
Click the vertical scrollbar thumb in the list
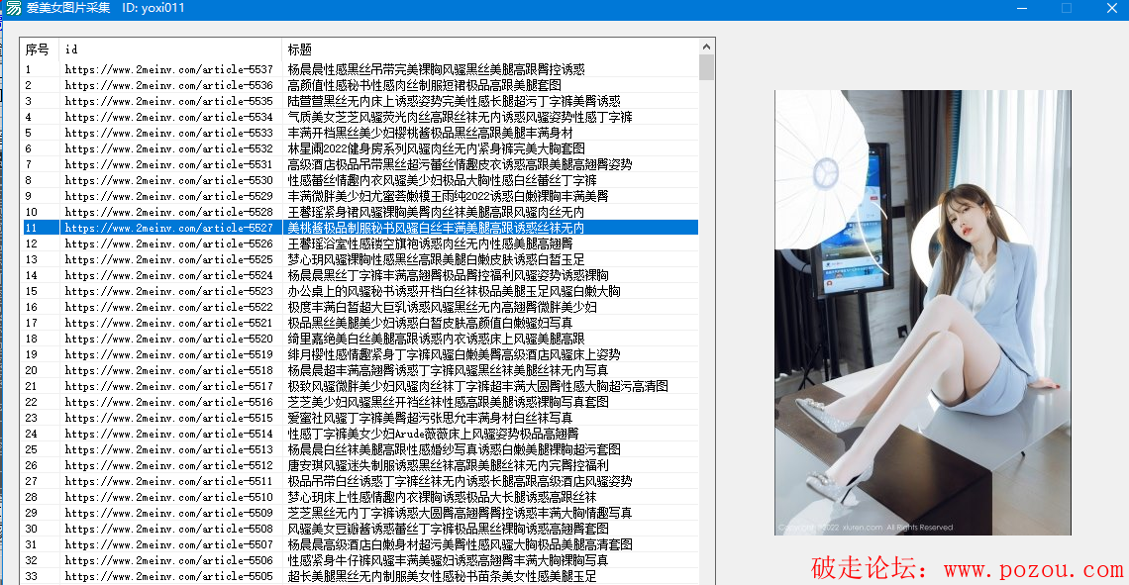pyautogui.click(x=706, y=67)
